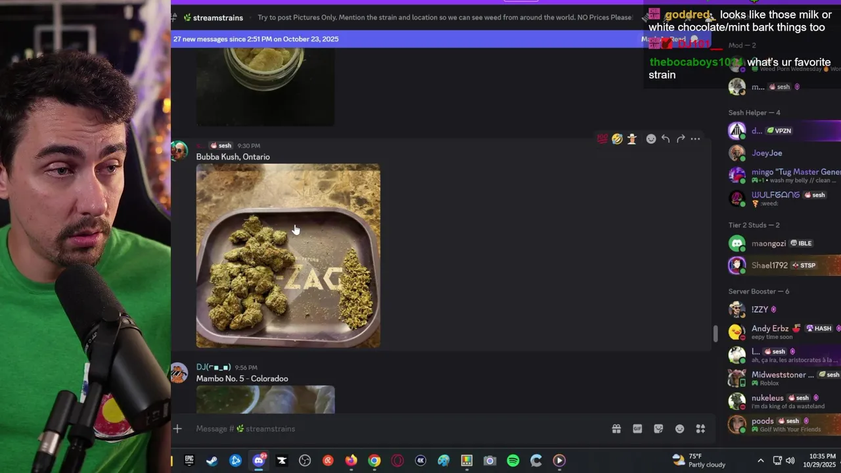Click the DJ avatar next to Mambo No. 5

[x=179, y=373]
